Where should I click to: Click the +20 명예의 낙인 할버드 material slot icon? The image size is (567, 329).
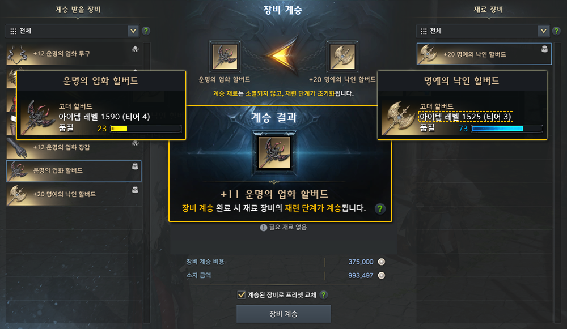click(342, 57)
